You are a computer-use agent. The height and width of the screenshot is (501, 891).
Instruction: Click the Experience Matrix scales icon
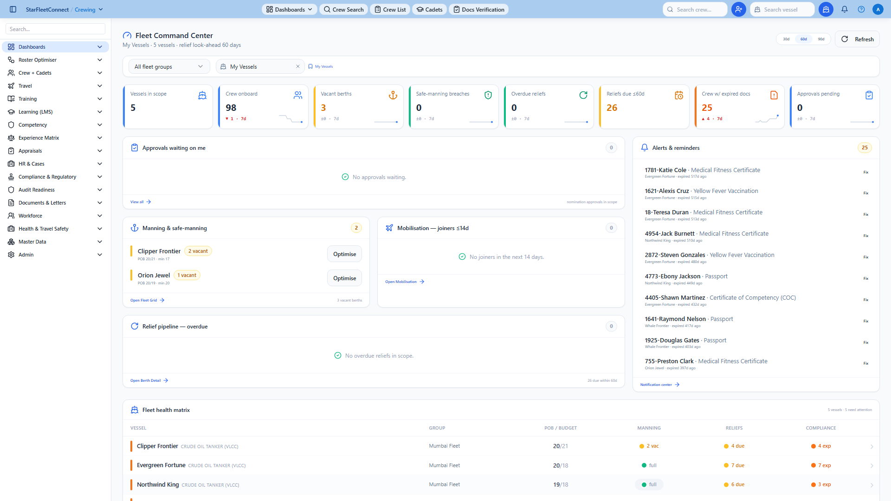[x=11, y=138]
